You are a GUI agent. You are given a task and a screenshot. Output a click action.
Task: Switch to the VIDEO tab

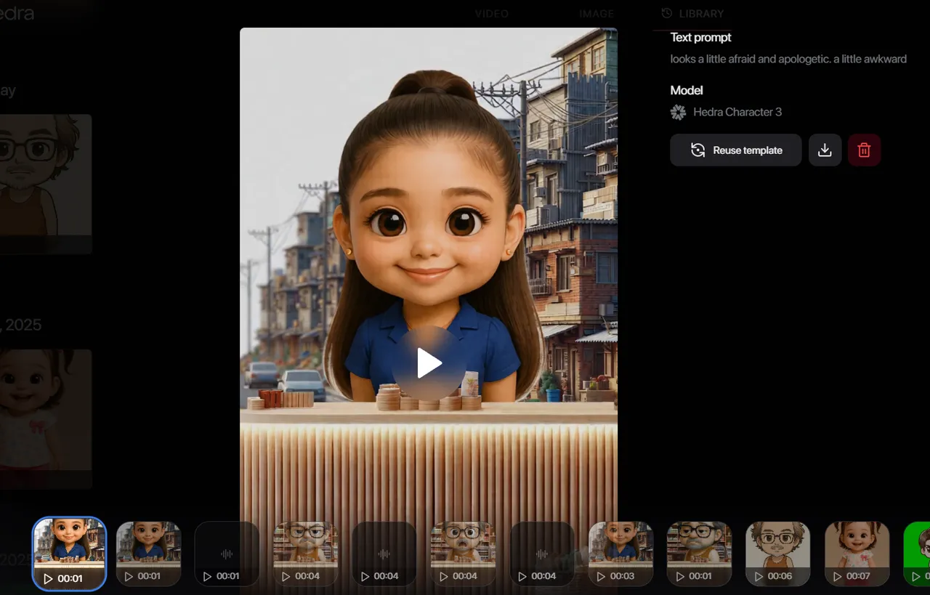[492, 14]
